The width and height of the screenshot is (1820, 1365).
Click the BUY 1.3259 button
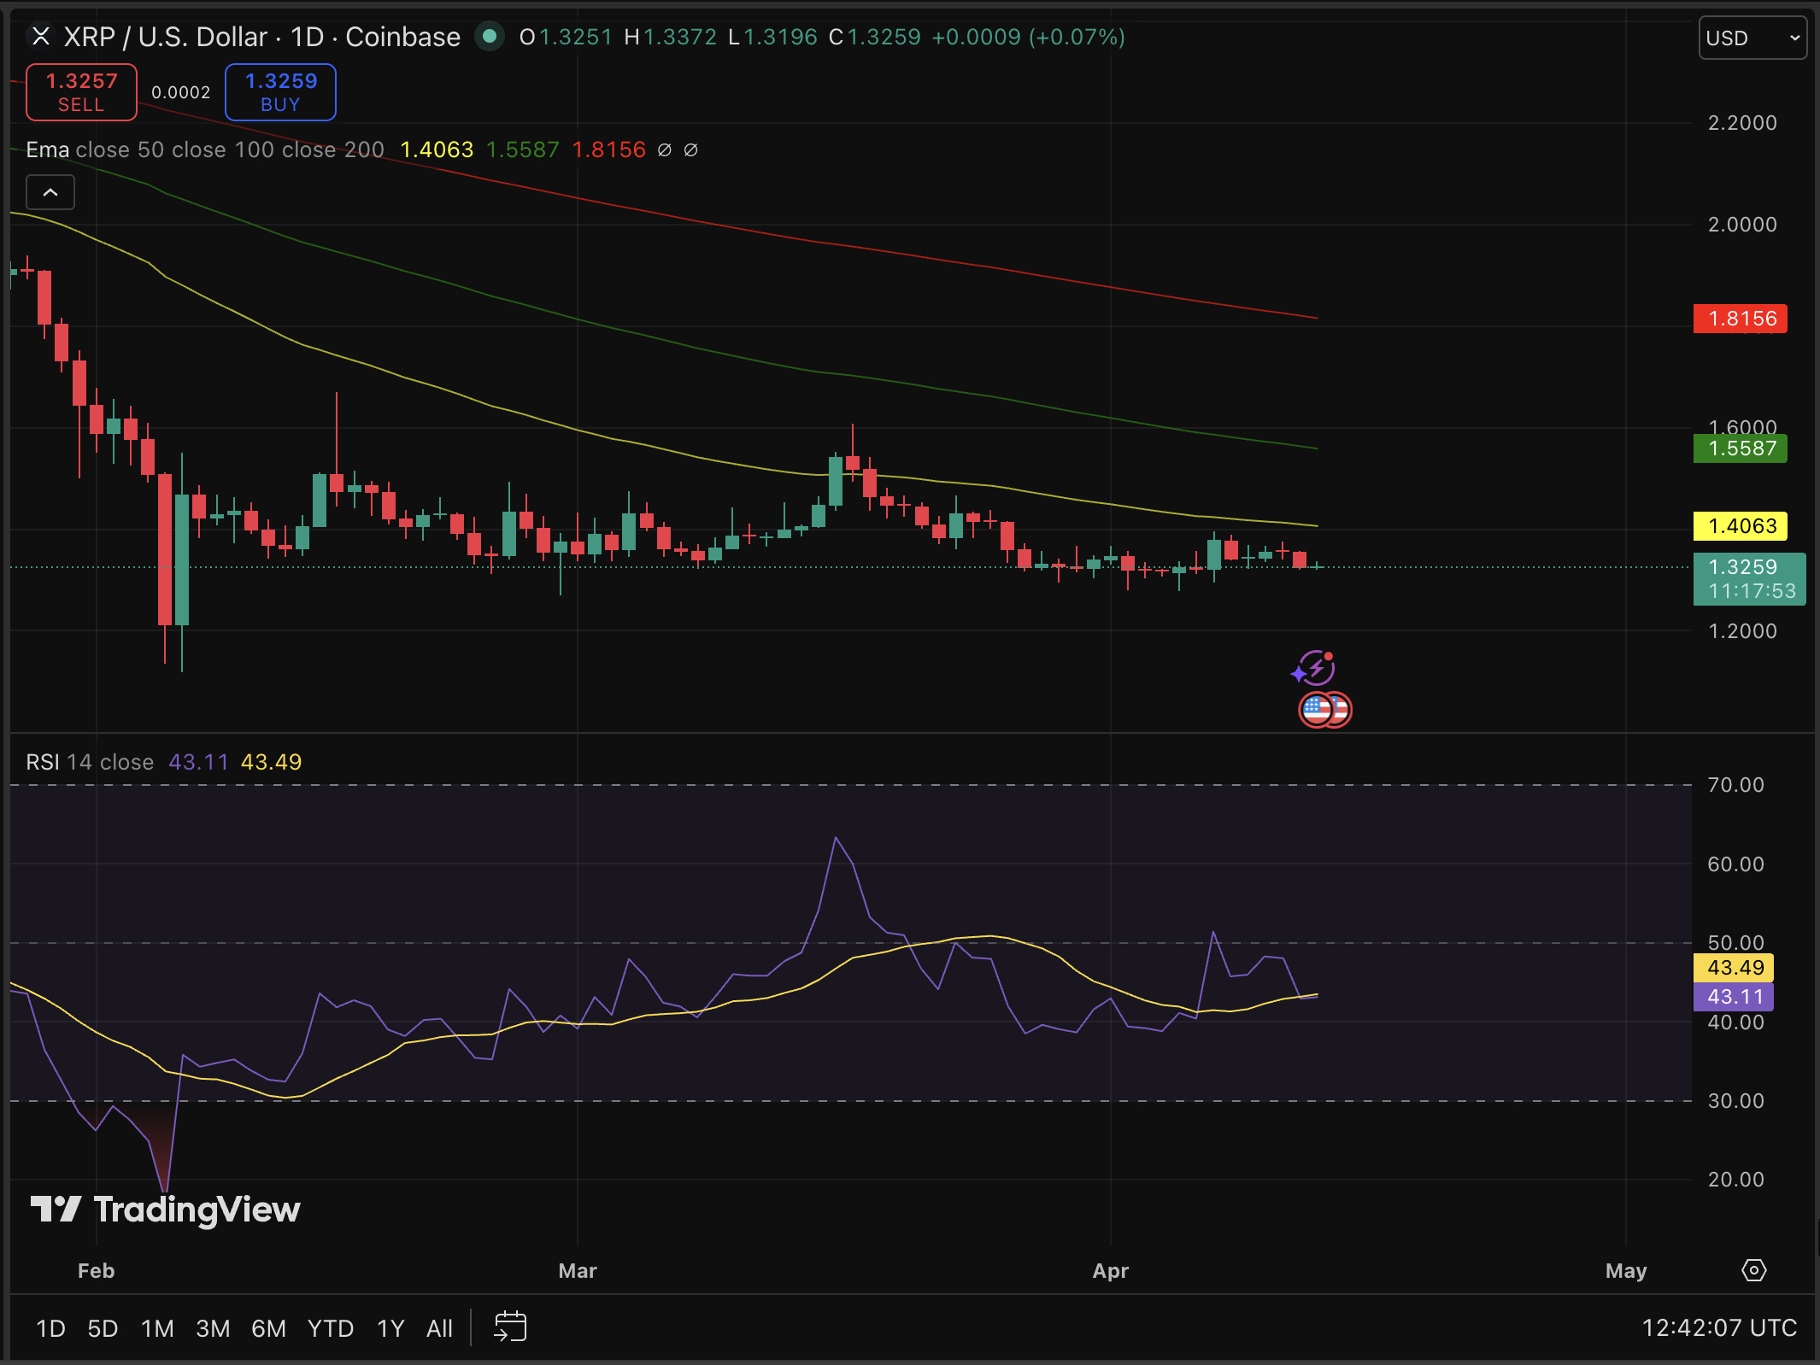tap(279, 91)
